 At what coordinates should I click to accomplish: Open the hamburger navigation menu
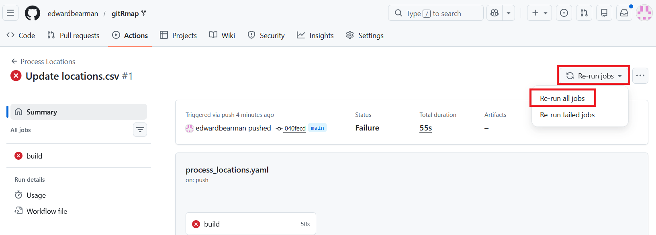click(x=10, y=13)
